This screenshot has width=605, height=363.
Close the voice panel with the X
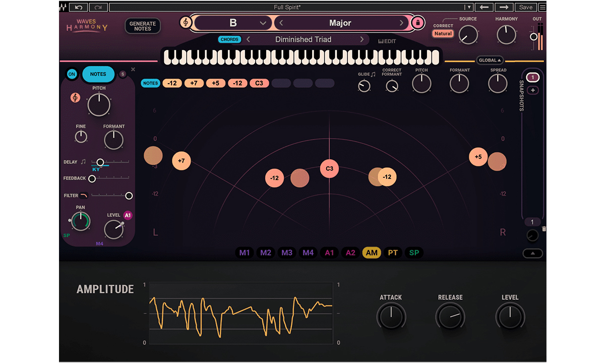pos(133,70)
